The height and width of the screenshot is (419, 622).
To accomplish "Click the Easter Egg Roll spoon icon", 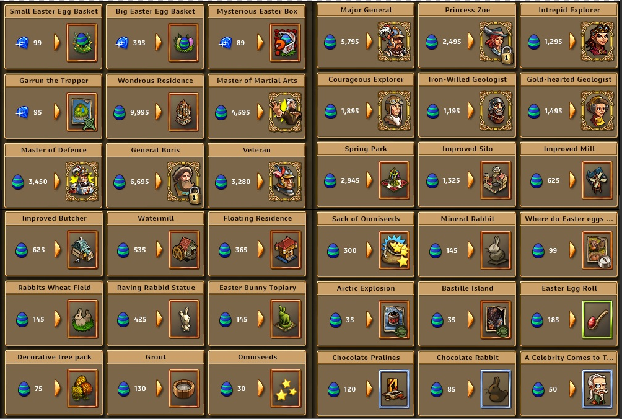I will tap(597, 320).
